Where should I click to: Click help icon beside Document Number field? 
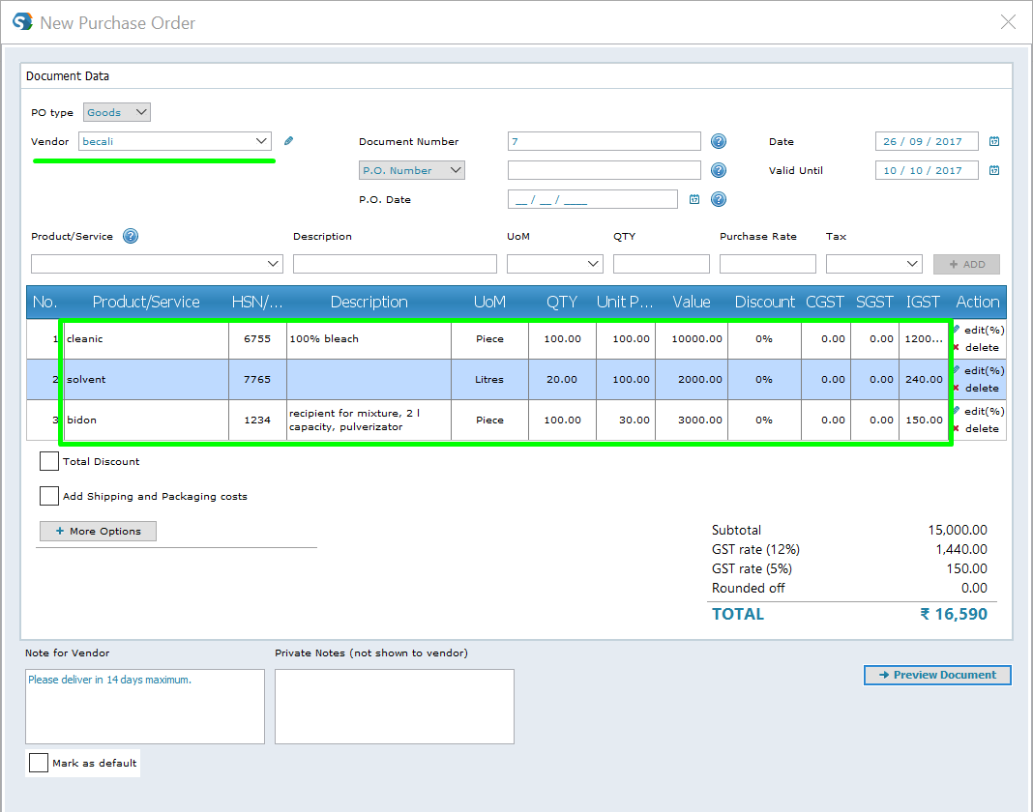719,141
